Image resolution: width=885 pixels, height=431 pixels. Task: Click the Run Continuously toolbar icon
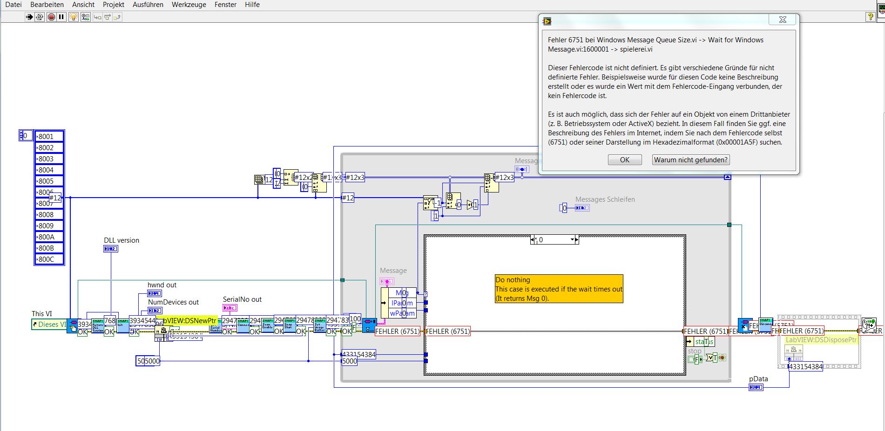tap(40, 17)
